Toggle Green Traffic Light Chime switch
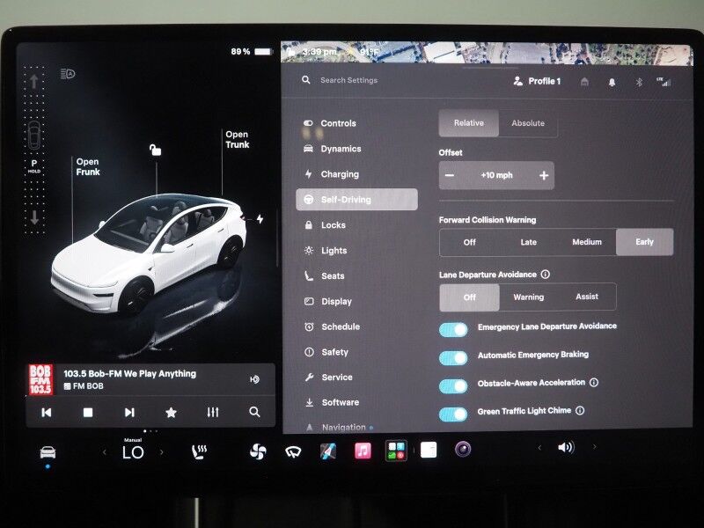 click(x=453, y=414)
